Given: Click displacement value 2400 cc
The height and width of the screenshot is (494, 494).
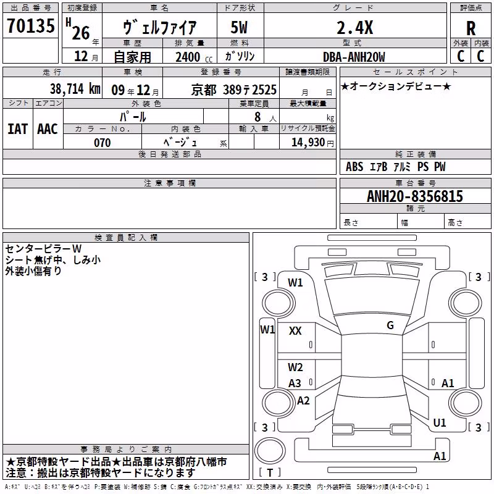Looking at the screenshot, I should 194,57.
